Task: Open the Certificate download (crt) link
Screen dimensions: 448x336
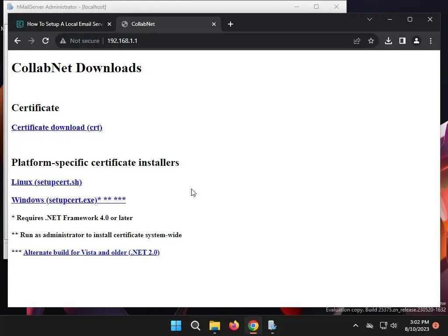Action: pos(57,127)
